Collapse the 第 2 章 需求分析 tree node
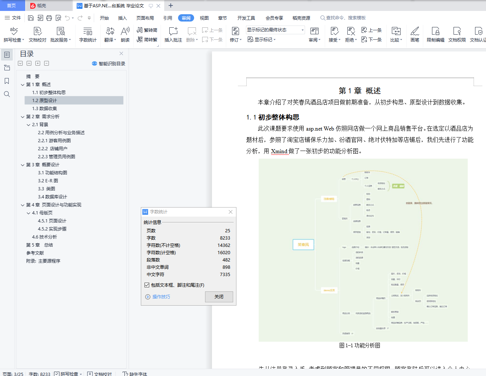The height and width of the screenshot is (376, 486). click(23, 117)
